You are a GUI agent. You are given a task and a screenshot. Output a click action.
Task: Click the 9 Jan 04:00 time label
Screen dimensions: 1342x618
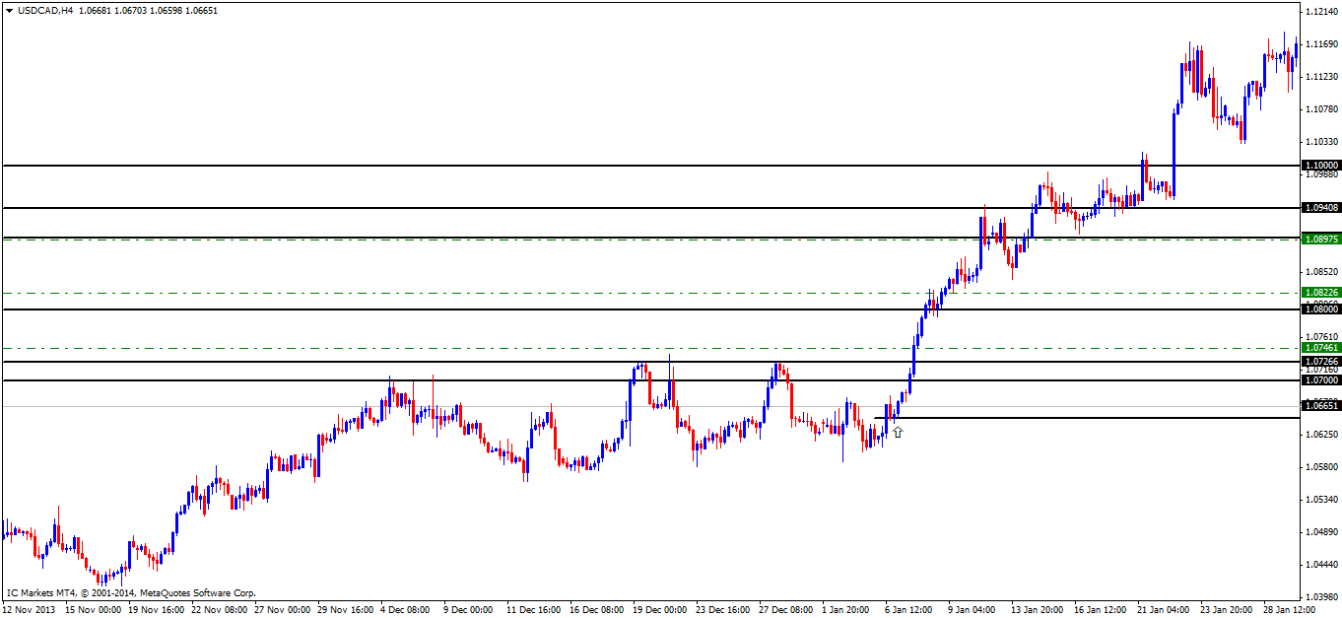click(x=972, y=610)
